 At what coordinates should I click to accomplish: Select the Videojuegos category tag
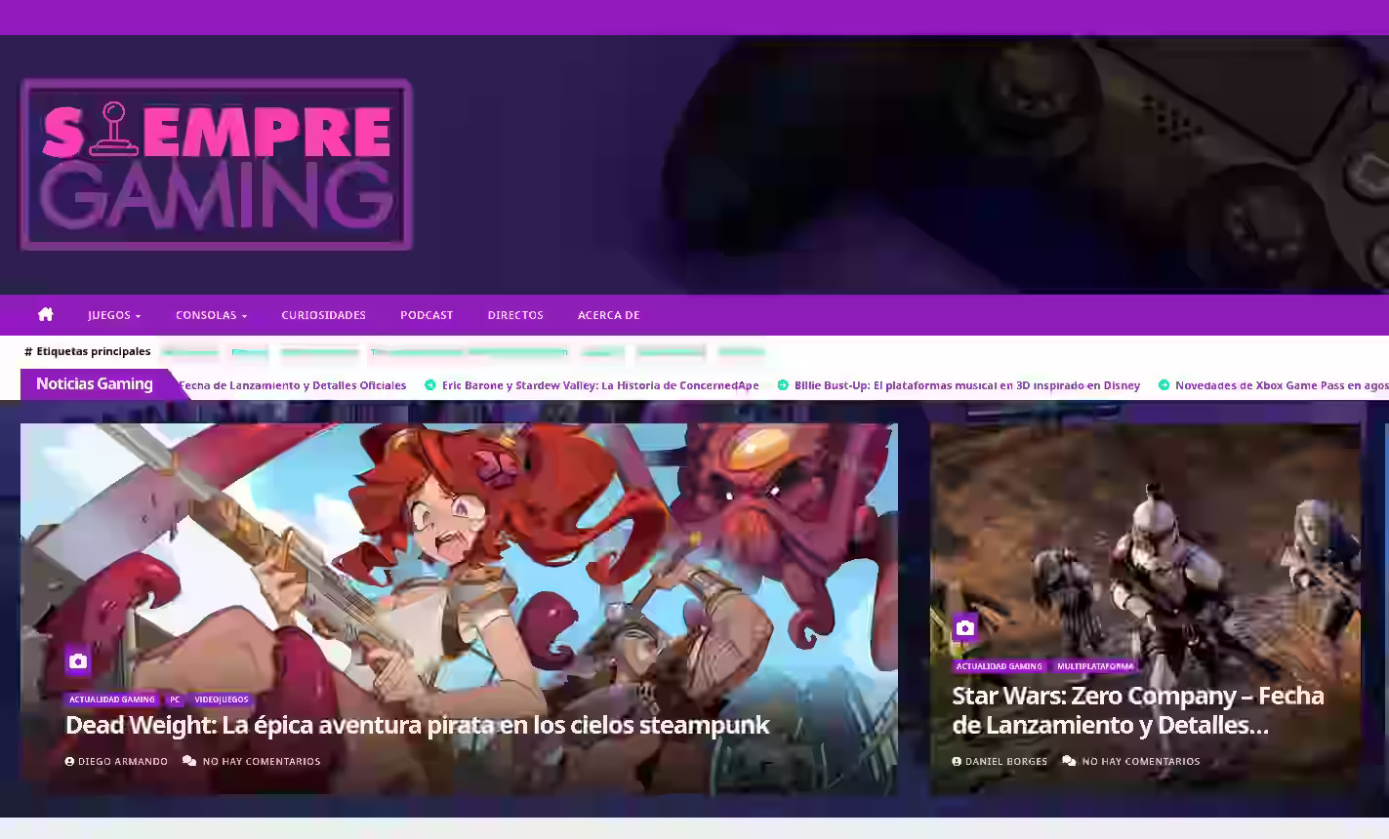tap(222, 699)
